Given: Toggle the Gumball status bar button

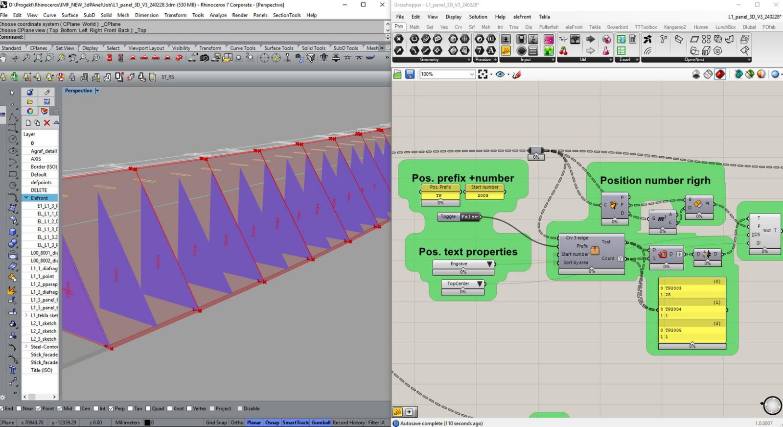Looking at the screenshot, I should tap(321, 422).
